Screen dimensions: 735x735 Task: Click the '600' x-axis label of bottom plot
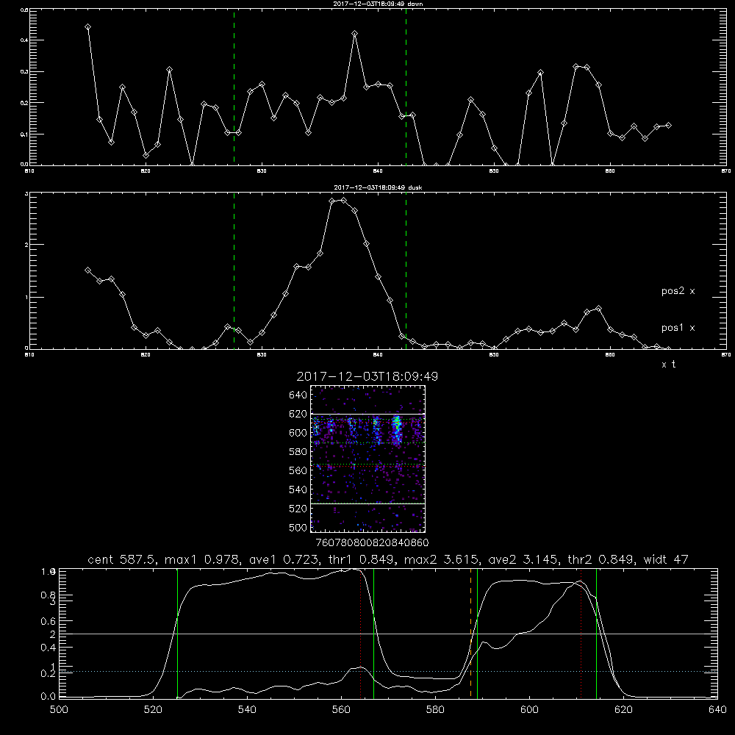pos(529,710)
